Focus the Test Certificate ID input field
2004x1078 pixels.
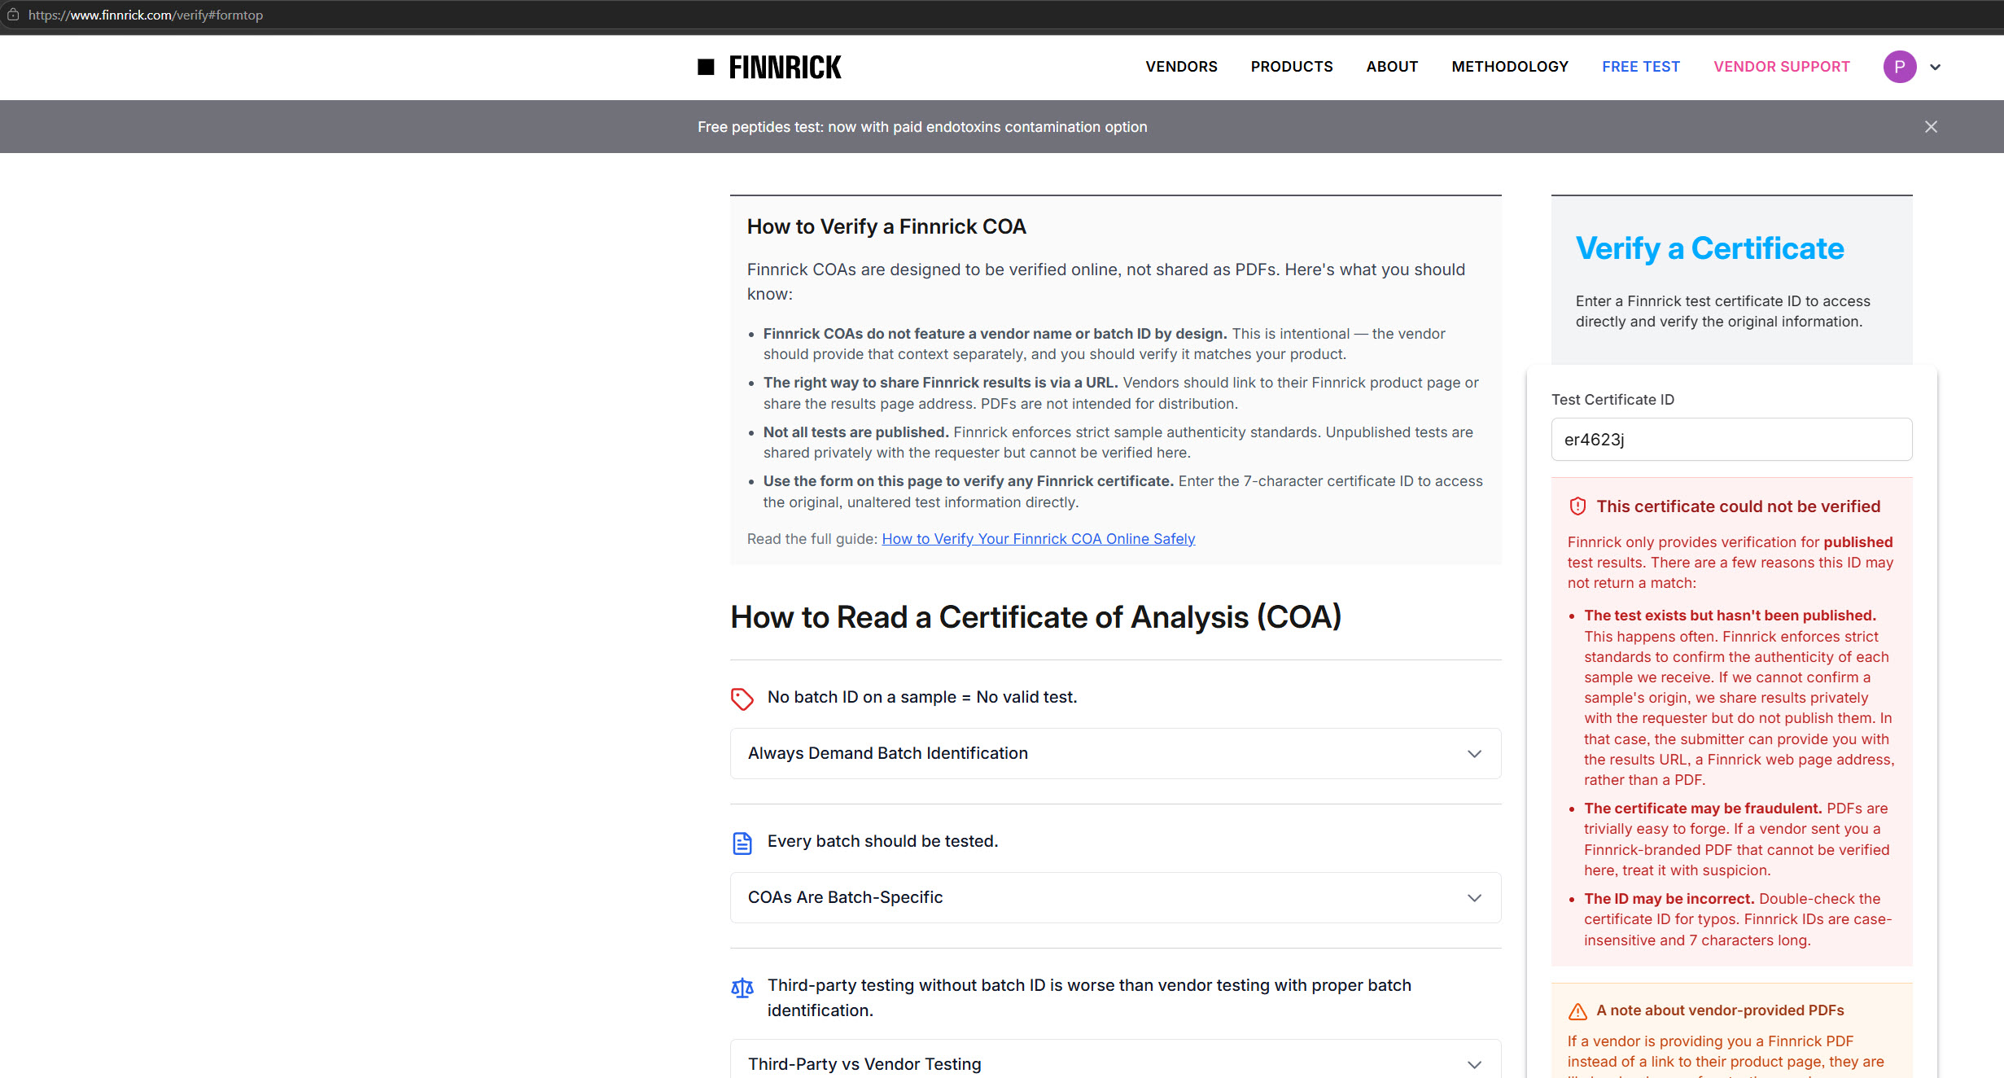click(1731, 440)
